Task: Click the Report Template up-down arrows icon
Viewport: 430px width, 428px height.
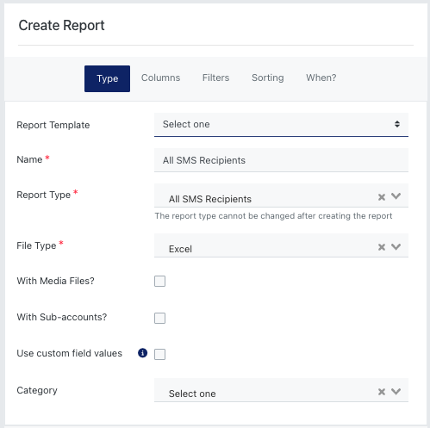Action: tap(397, 124)
